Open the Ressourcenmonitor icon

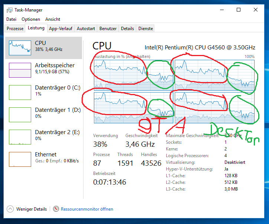56,209
